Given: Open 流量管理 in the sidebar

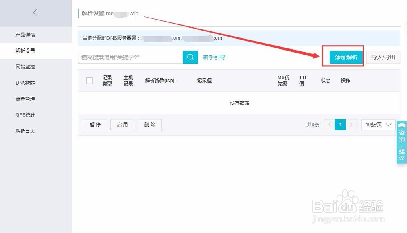Looking at the screenshot, I should point(25,99).
